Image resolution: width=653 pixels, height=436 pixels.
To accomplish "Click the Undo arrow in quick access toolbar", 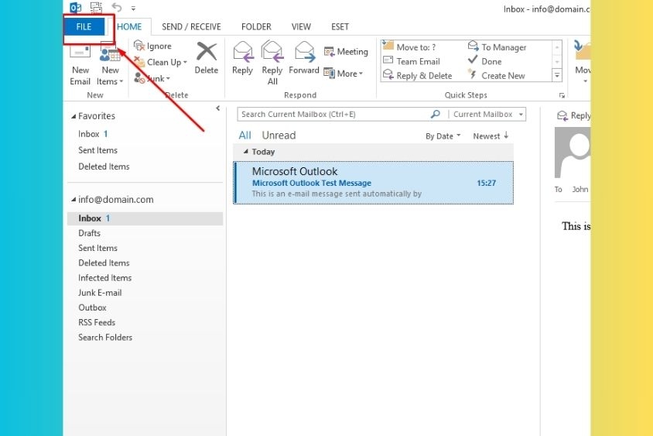I will pyautogui.click(x=117, y=8).
